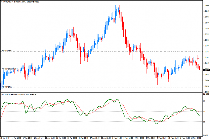Click the 1.00500 price scale label
This screenshot has width=210, height=140.
coord(206,81)
